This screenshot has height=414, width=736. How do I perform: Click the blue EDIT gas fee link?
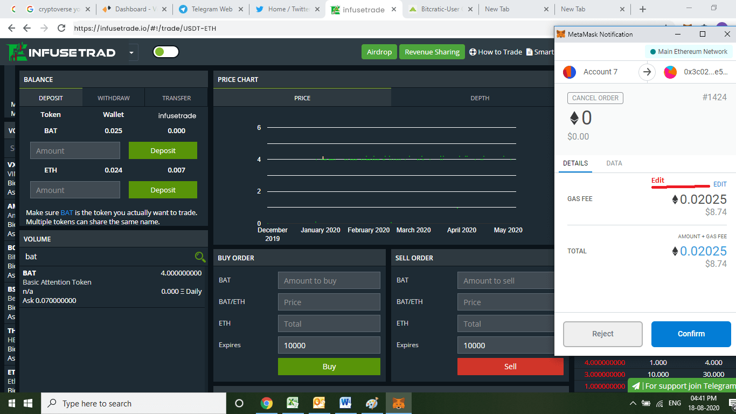click(720, 184)
